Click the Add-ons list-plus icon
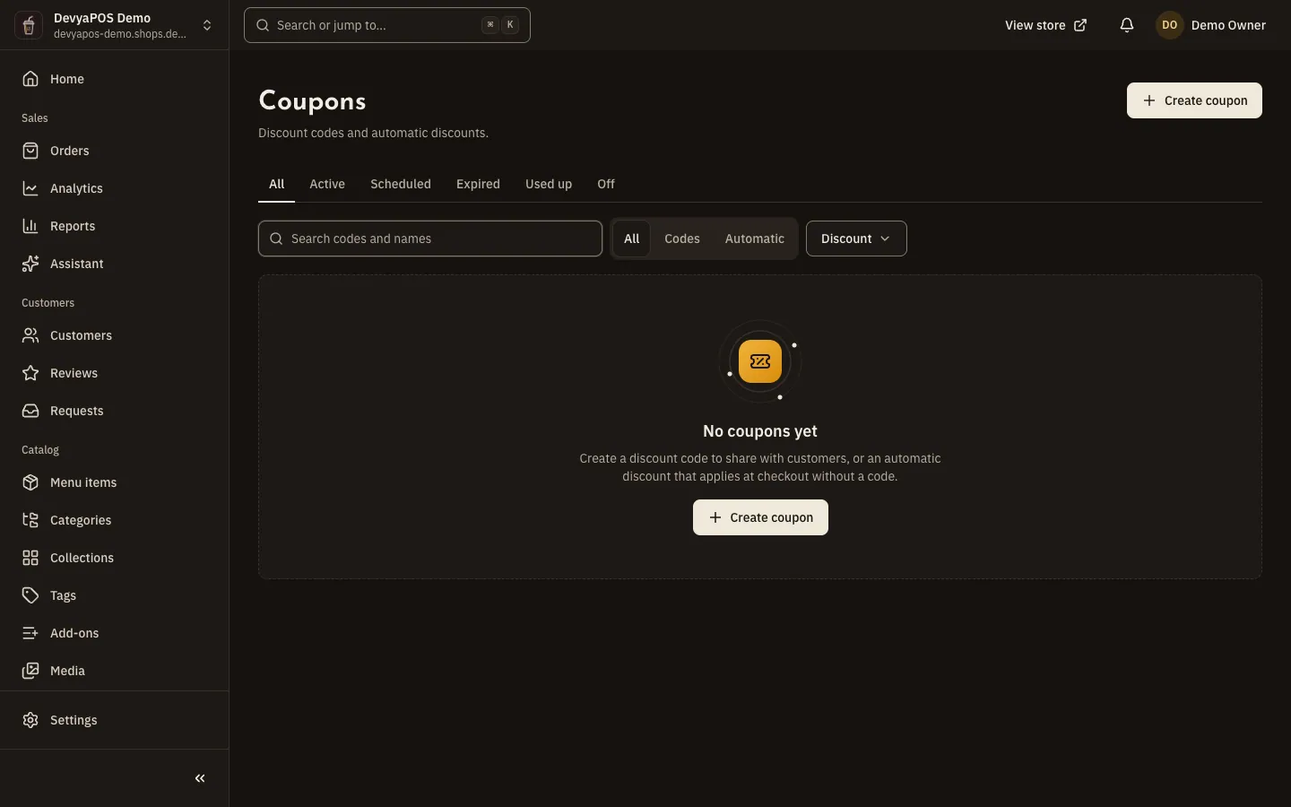The image size is (1291, 807). [30, 633]
